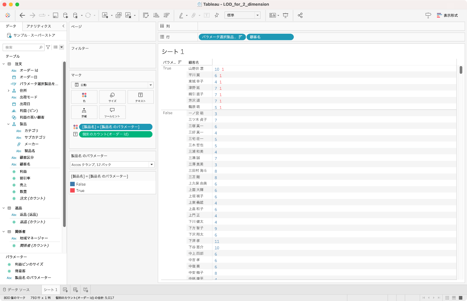467x301 pixels.
Task: Collapse the side pane with arrow
Action: point(63,26)
